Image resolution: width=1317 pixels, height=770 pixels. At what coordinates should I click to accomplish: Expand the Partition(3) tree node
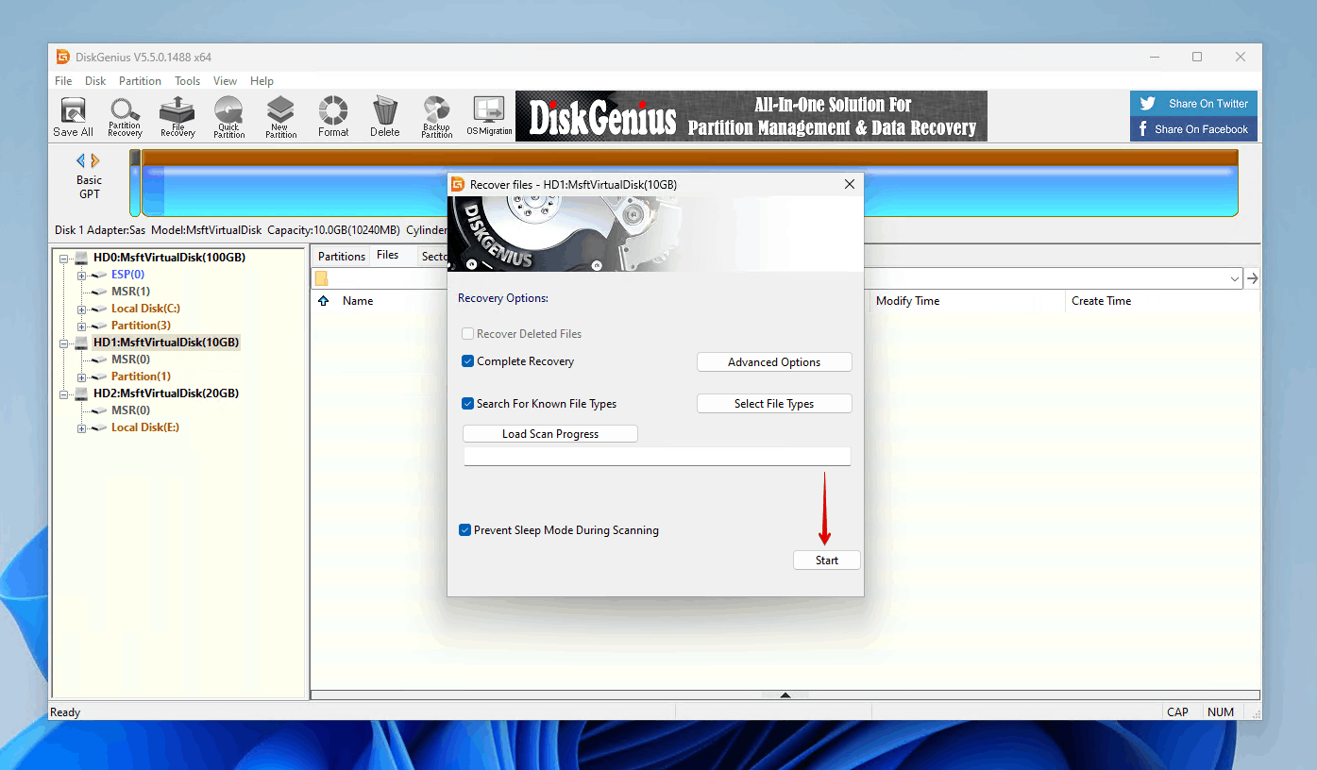(82, 326)
